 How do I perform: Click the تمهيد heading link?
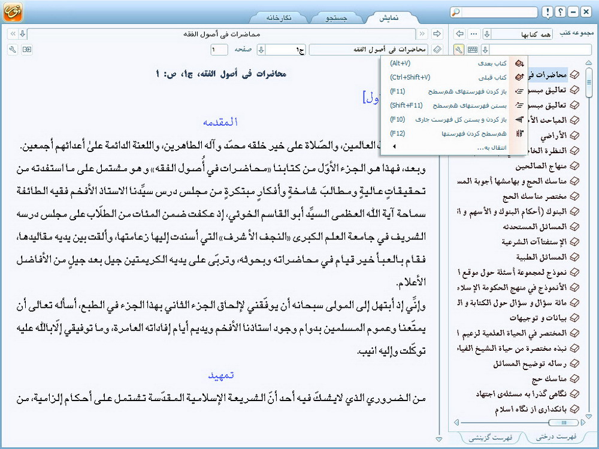221,375
